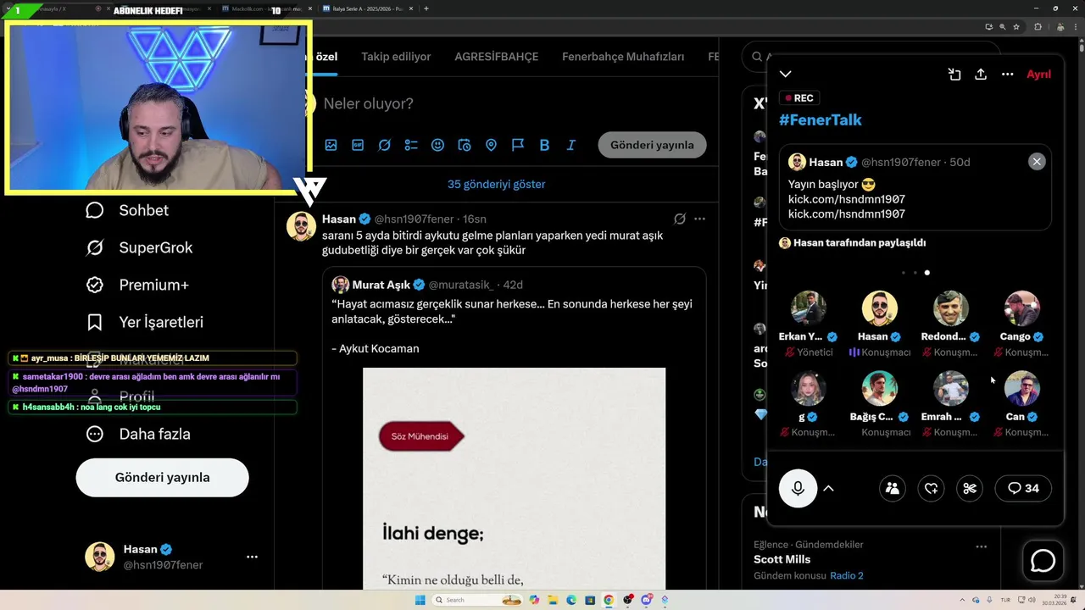The height and width of the screenshot is (610, 1085).
Task: Open more options in the space header
Action: tap(1007, 75)
